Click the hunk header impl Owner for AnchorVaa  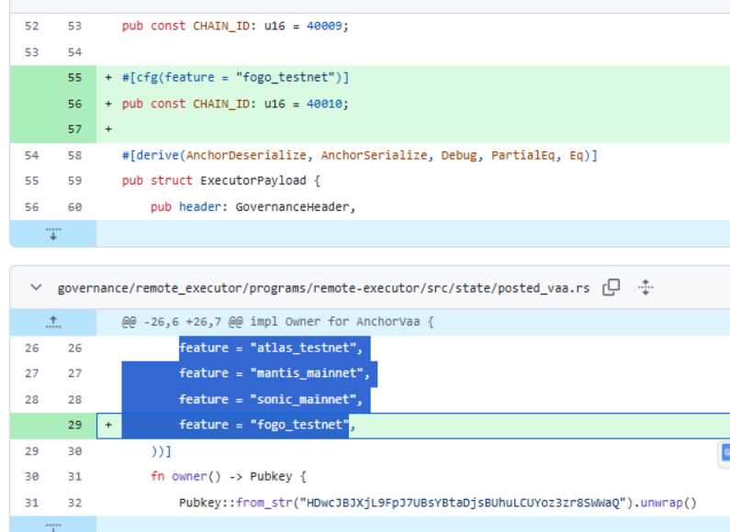pos(277,322)
